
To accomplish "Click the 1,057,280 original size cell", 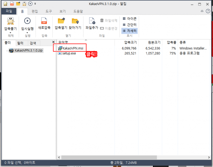I will (x=153, y=53).
